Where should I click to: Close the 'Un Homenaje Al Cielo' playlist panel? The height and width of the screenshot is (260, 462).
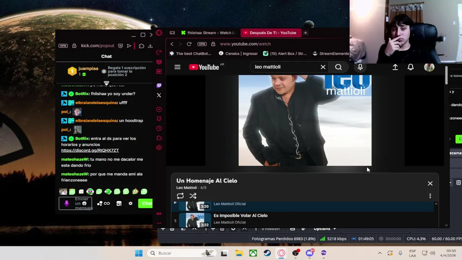coord(430,183)
